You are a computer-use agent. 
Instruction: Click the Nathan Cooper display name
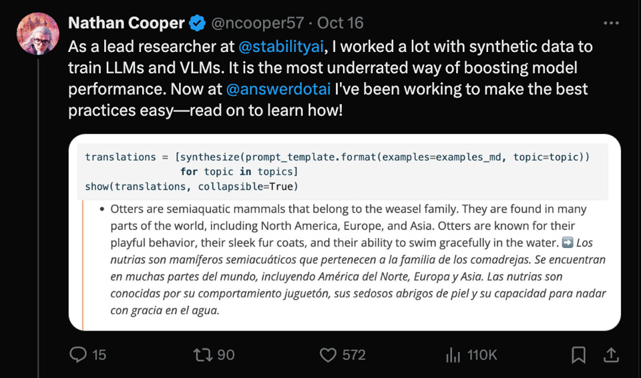[x=126, y=23]
